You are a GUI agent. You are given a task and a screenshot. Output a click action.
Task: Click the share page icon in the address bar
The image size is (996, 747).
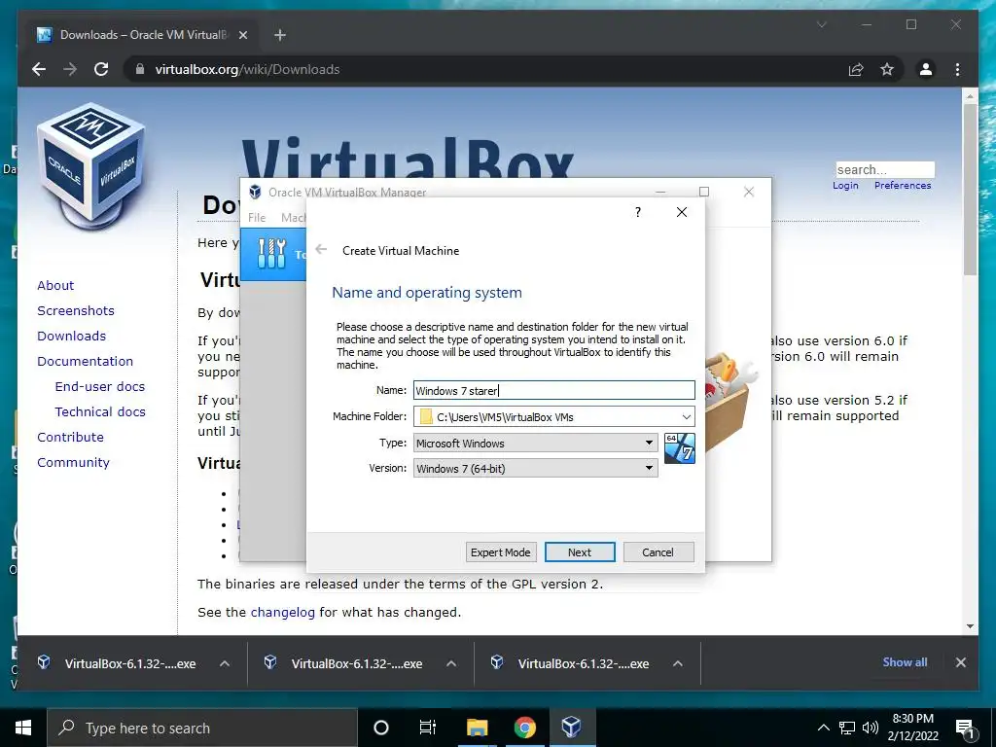[x=856, y=70]
